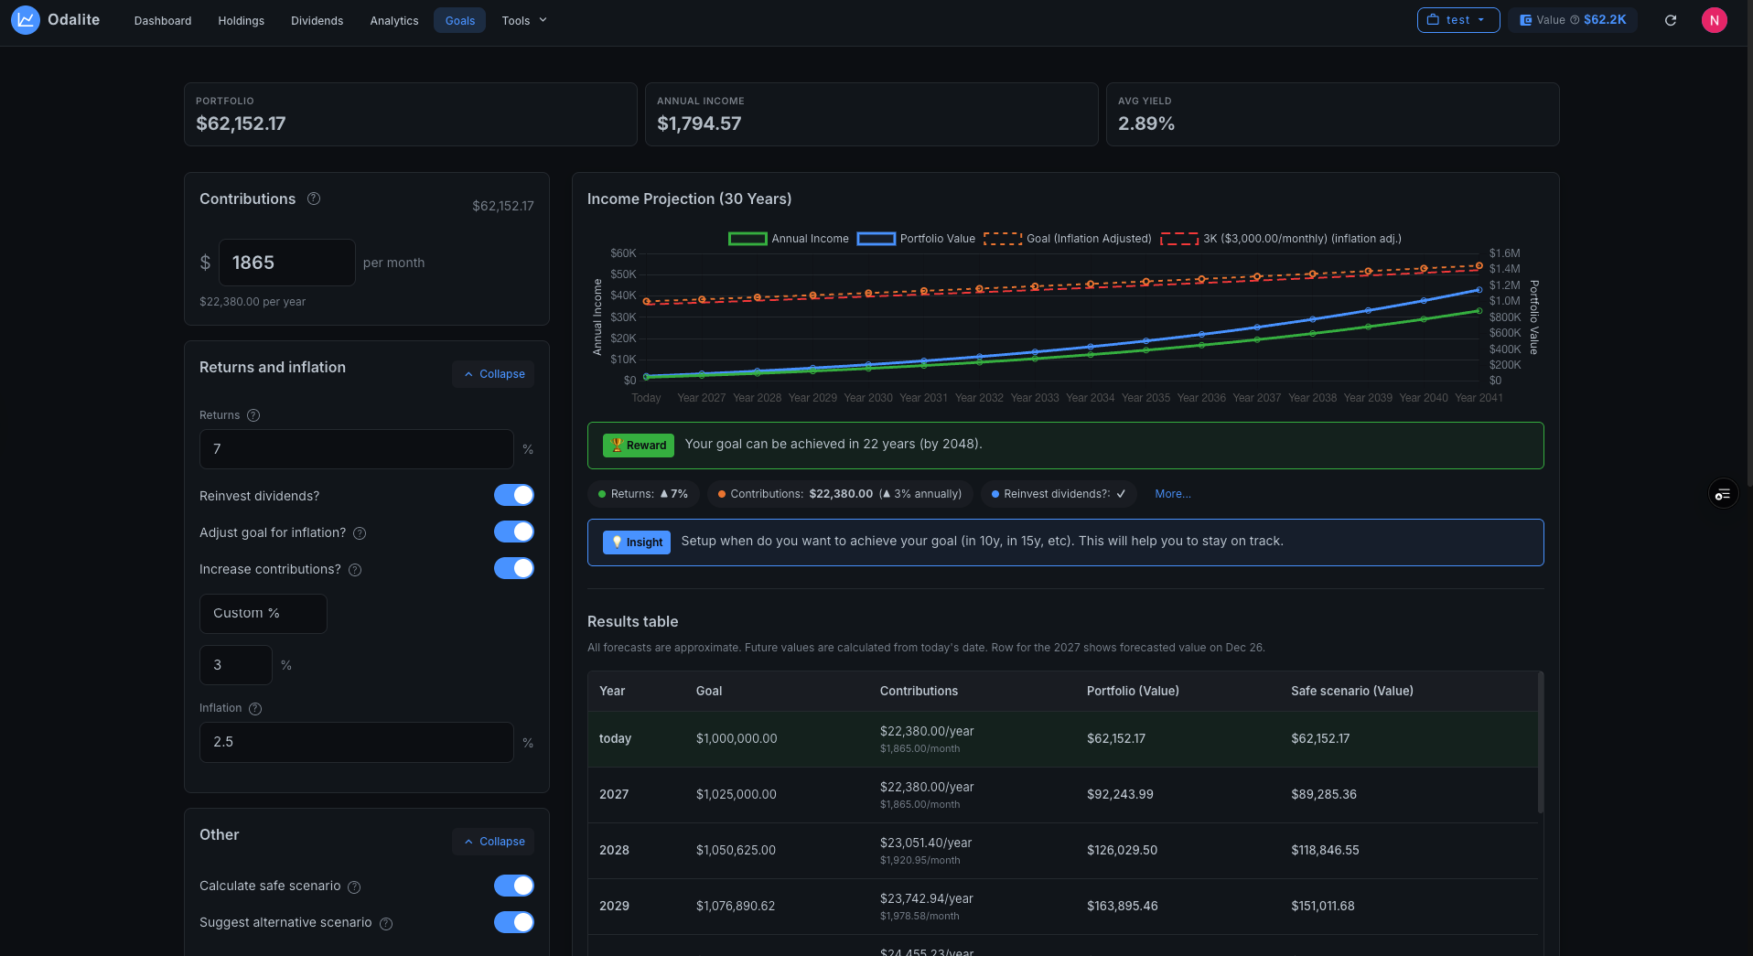Click the refresh icon in top bar
The image size is (1753, 956).
[x=1671, y=20]
